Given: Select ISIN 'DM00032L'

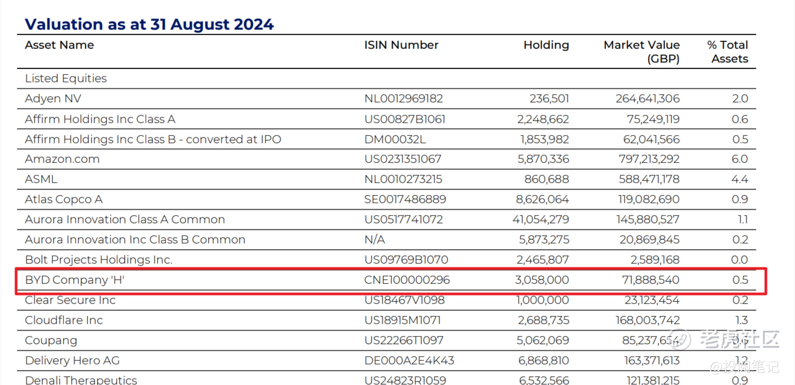Looking at the screenshot, I should click(395, 139).
